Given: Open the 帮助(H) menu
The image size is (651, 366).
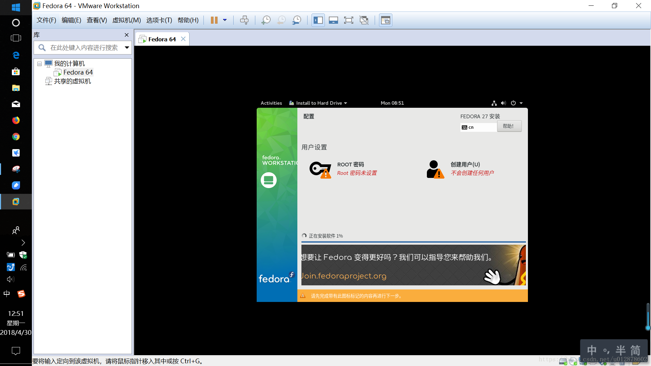Looking at the screenshot, I should (x=188, y=20).
